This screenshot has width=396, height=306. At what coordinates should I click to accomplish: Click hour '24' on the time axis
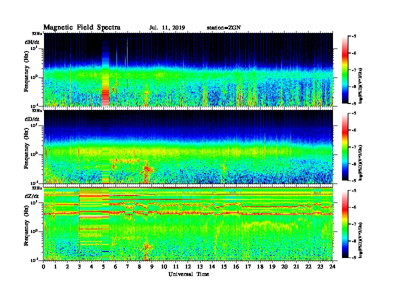(332, 266)
